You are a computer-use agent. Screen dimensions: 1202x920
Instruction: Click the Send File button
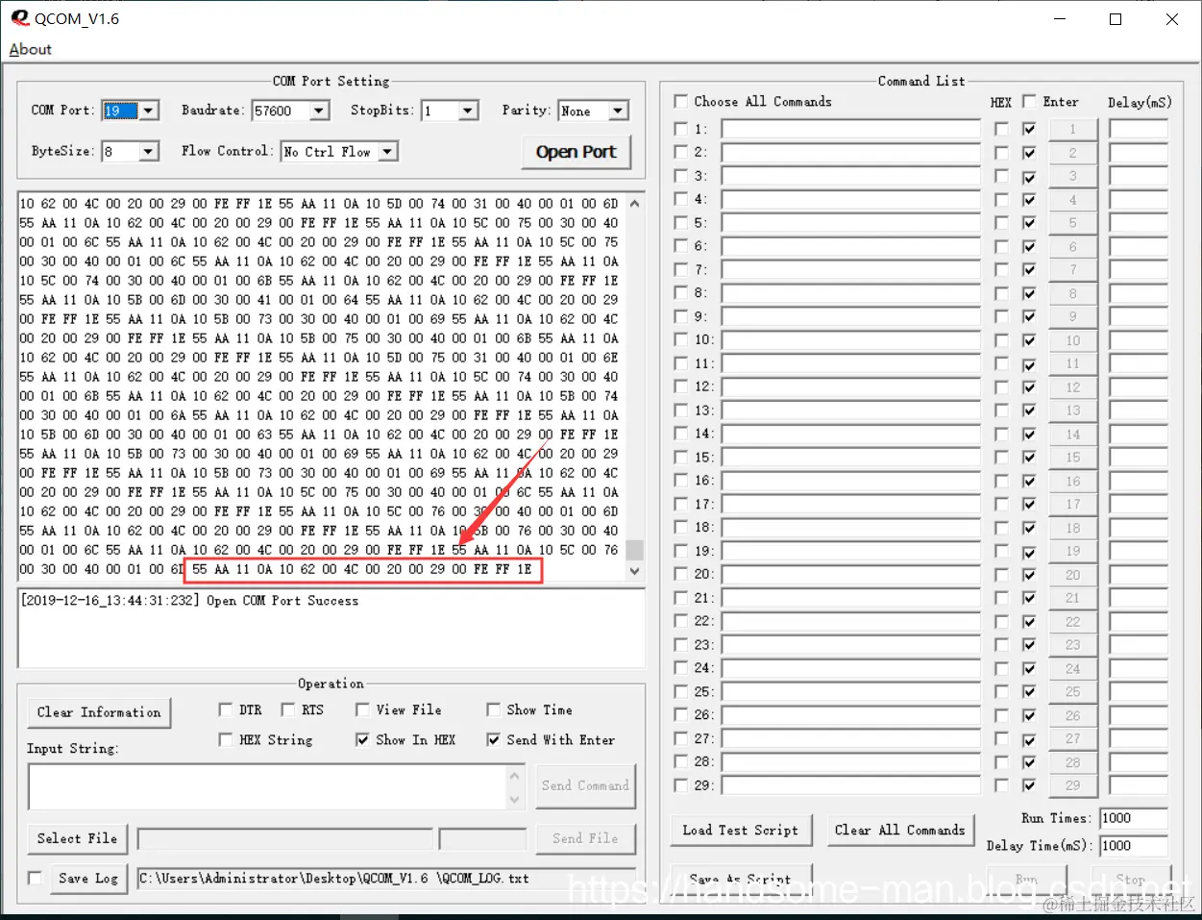pyautogui.click(x=584, y=838)
